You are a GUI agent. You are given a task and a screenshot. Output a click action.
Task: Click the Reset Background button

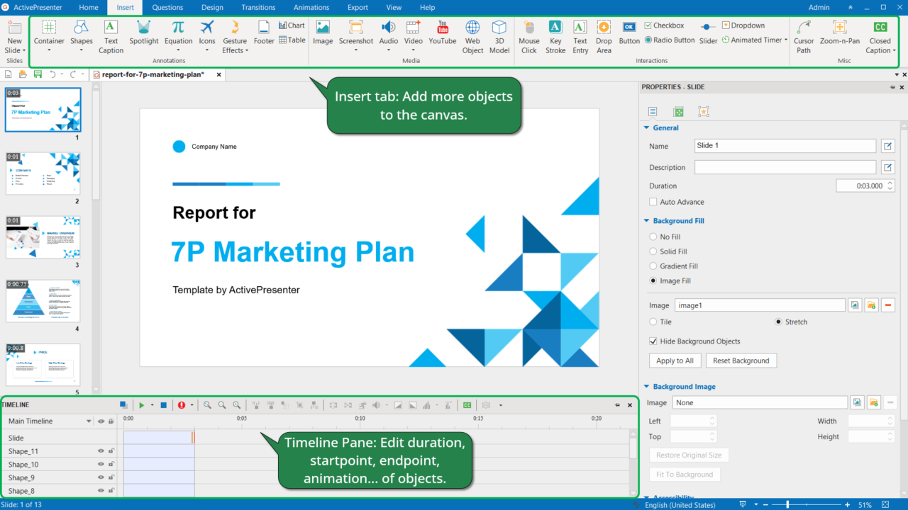[741, 360]
